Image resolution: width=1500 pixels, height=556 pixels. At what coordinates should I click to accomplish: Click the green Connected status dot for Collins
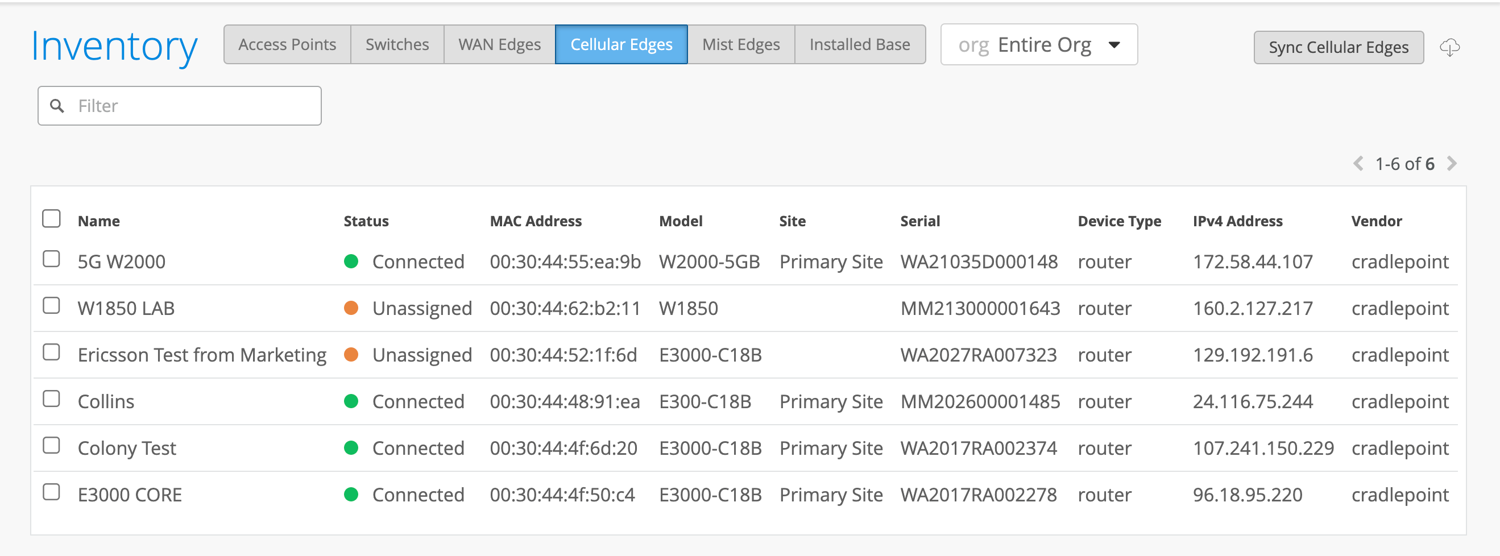coord(350,401)
